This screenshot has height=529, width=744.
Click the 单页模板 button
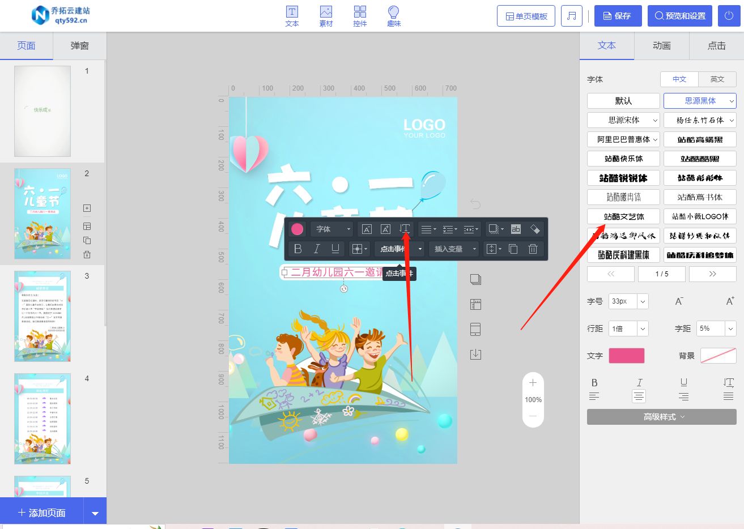(526, 16)
